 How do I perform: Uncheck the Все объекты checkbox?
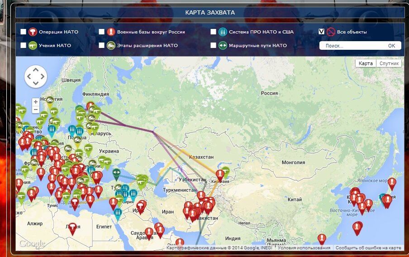321,32
